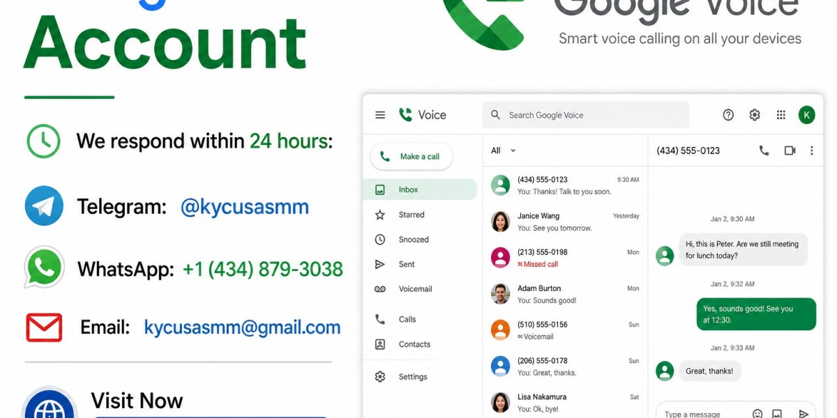Open the Adam Burton conversation
837x418 pixels.
click(565, 294)
